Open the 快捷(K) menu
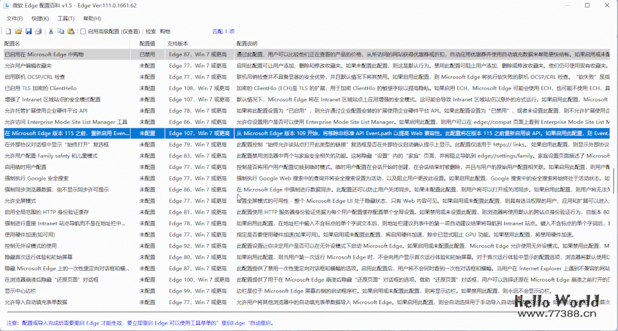Screen dimensions: 618x331 [40, 19]
